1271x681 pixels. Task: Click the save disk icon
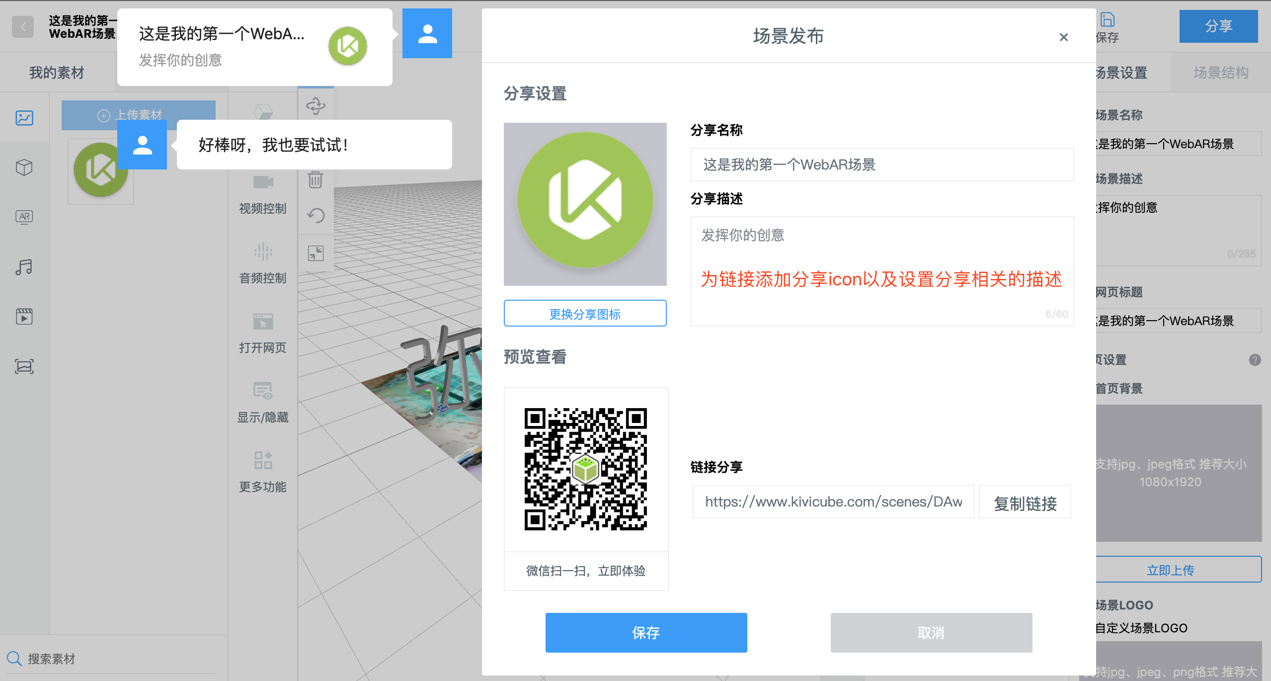coord(1108,20)
